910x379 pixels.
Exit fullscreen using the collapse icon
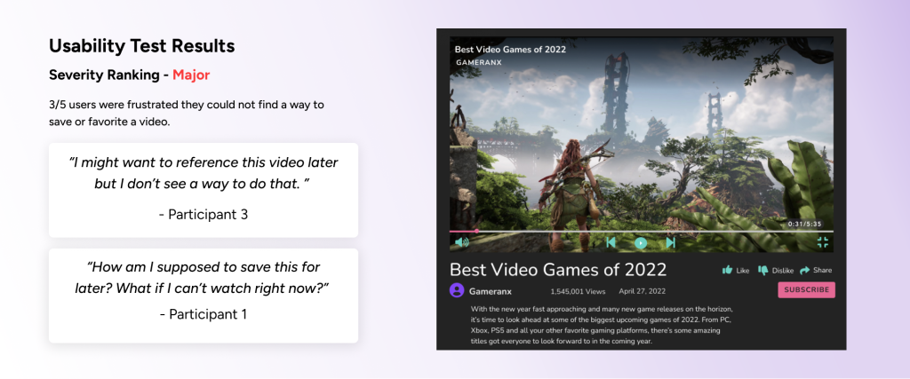click(822, 242)
